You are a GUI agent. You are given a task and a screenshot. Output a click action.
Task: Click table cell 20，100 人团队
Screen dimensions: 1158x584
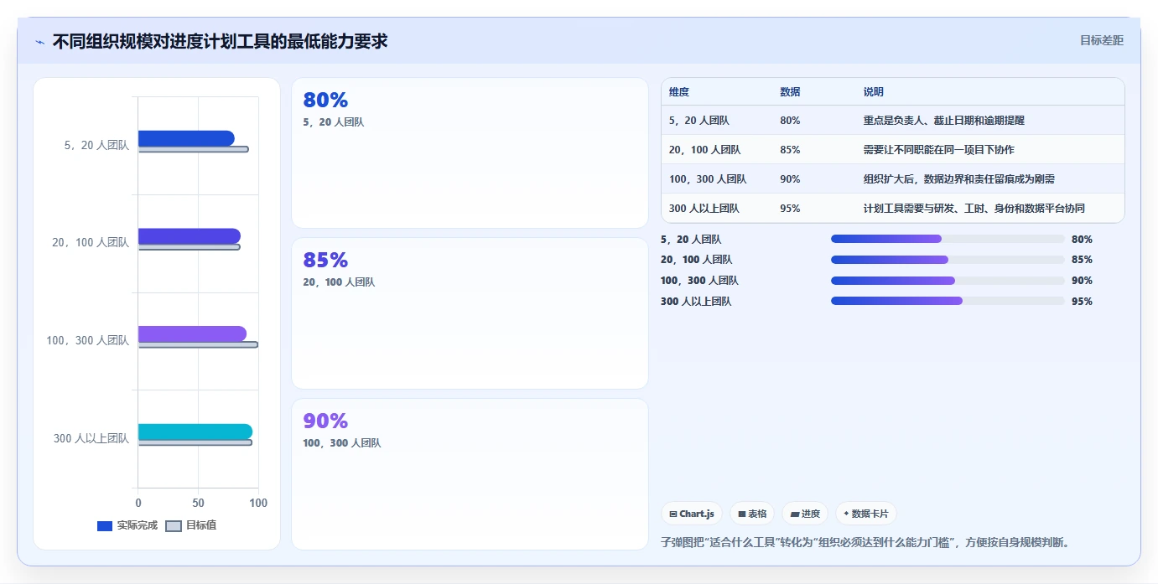pos(704,150)
